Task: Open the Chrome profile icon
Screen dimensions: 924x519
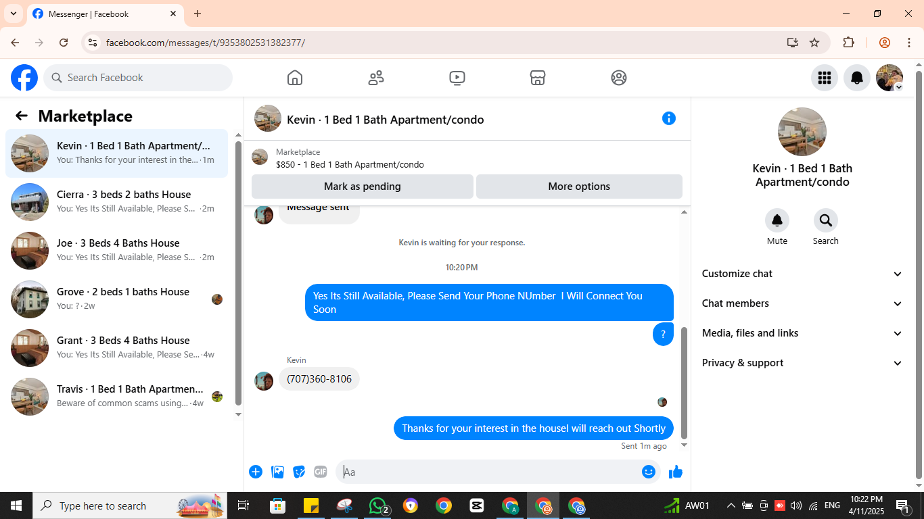Action: click(885, 43)
